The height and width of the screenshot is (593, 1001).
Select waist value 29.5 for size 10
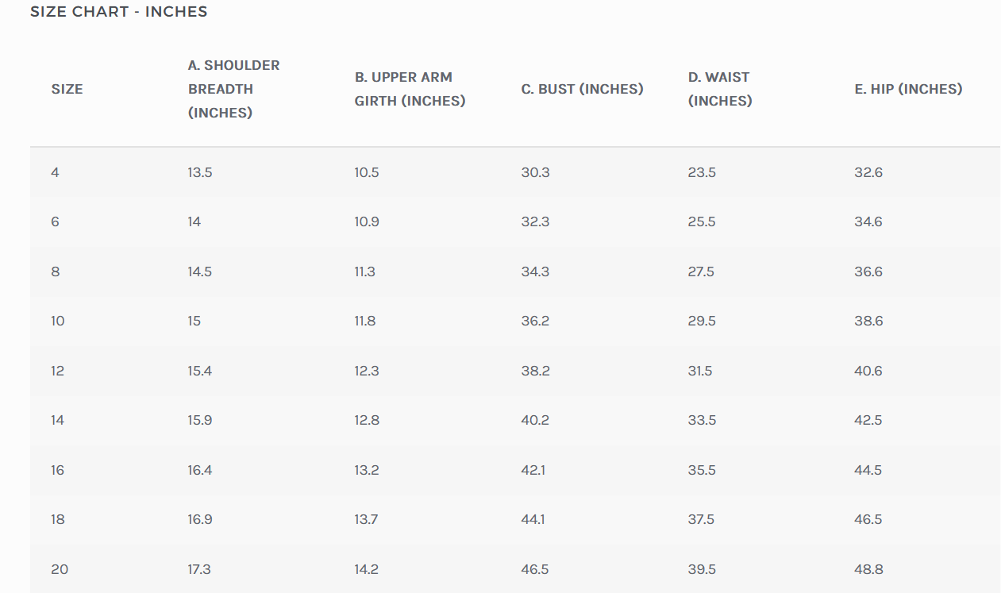coord(702,321)
